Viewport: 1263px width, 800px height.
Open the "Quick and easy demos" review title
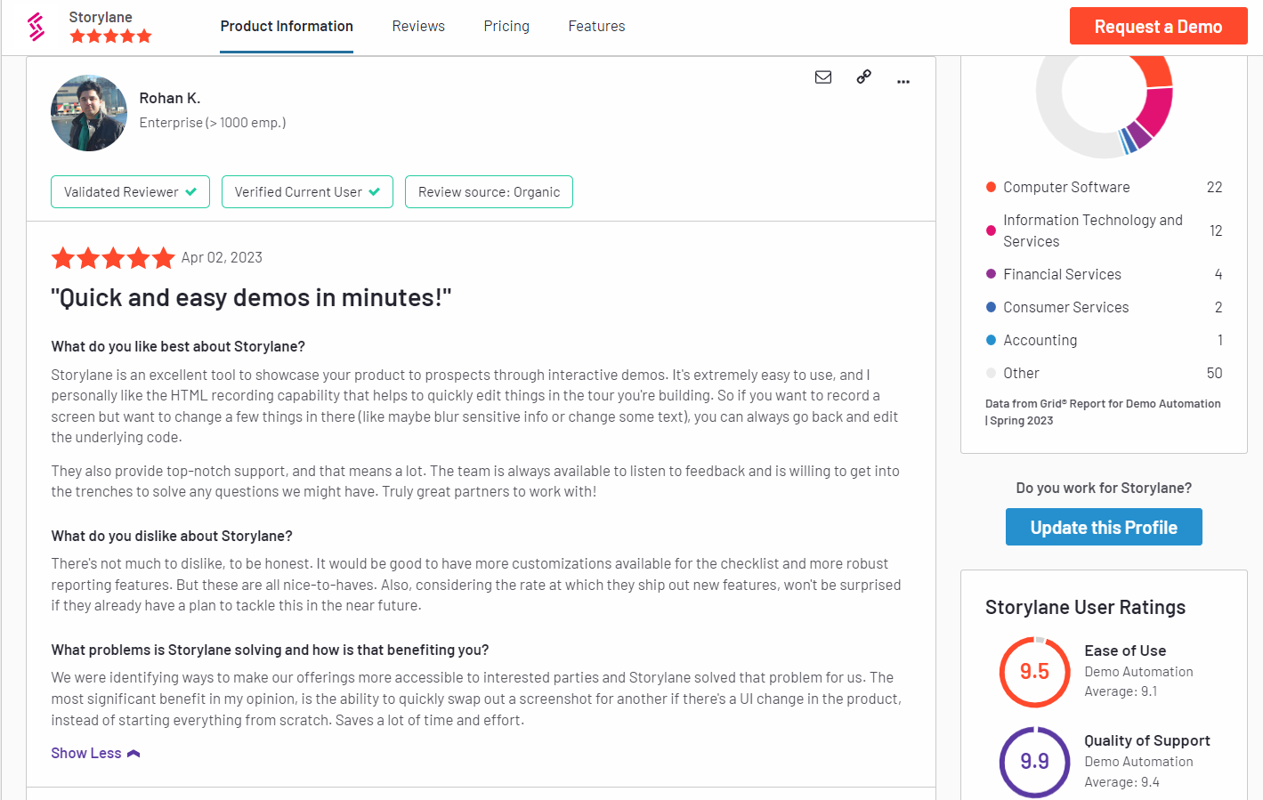point(251,298)
